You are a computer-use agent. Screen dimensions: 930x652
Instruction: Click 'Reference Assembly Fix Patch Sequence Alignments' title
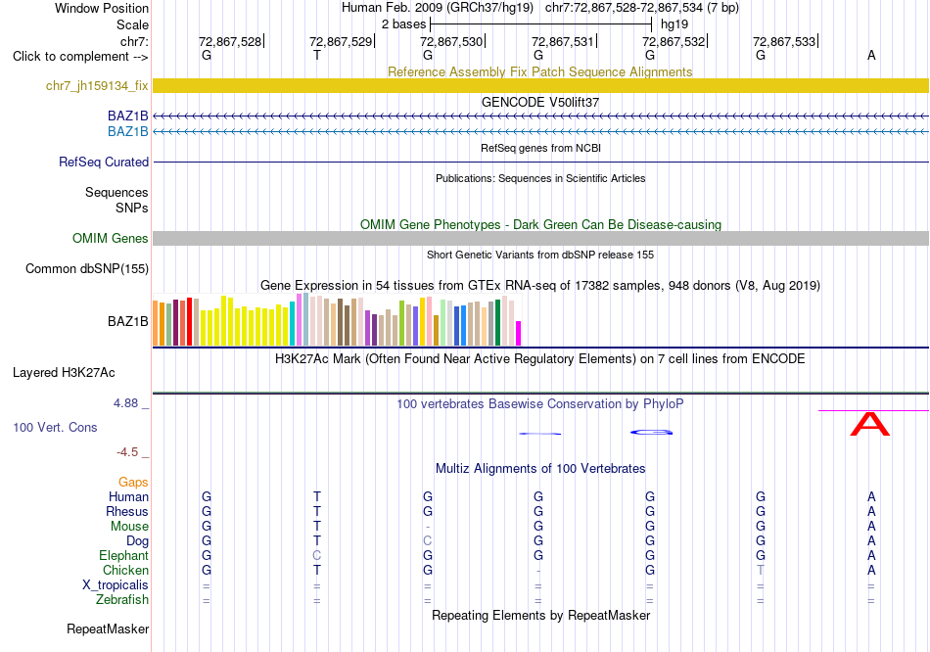click(540, 71)
